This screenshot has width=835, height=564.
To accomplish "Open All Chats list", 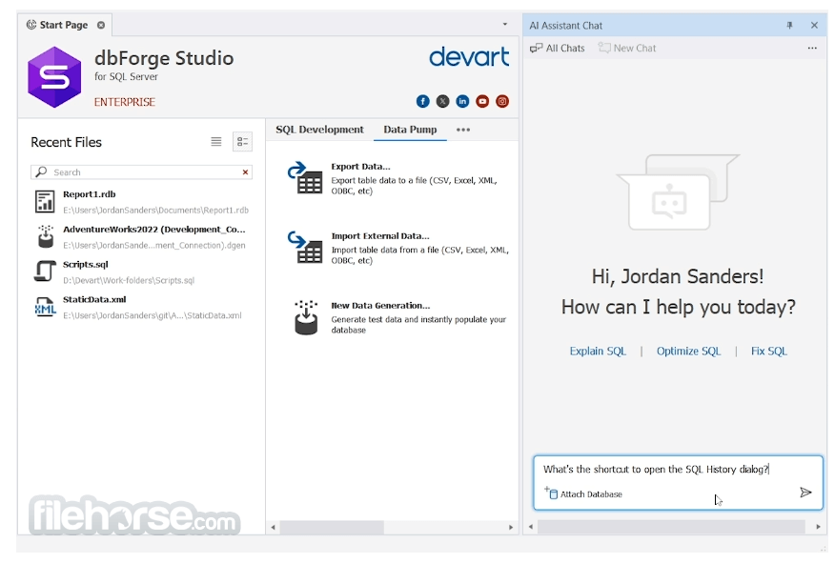I will tap(558, 48).
